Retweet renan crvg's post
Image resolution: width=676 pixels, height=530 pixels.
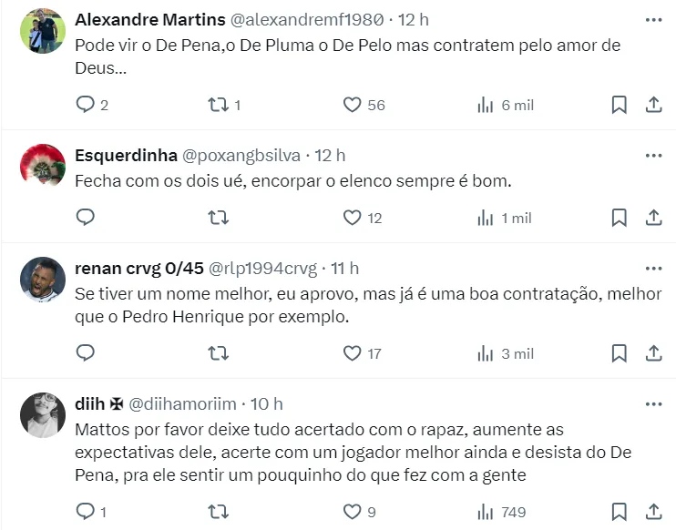219,352
